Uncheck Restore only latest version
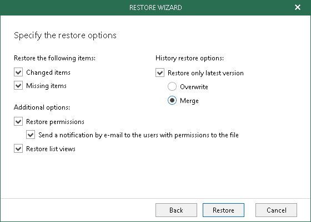Image resolution: width=311 pixels, height=222 pixels. pyautogui.click(x=160, y=73)
